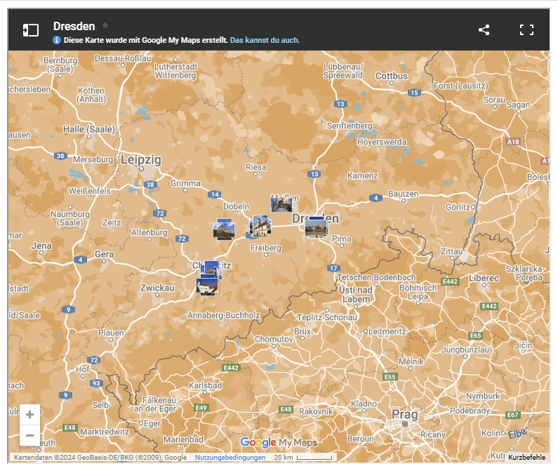This screenshot has height=471, width=558.
Task: Open the castle photo southwest of Döbeln
Action: (224, 230)
